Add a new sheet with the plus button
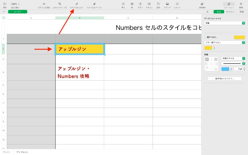The image size is (248, 155). point(4,12)
